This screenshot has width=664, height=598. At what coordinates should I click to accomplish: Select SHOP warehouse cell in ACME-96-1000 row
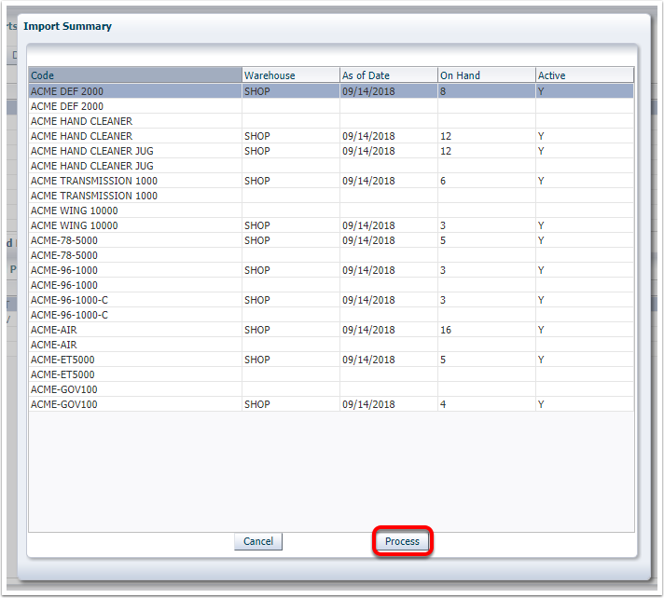pos(291,270)
